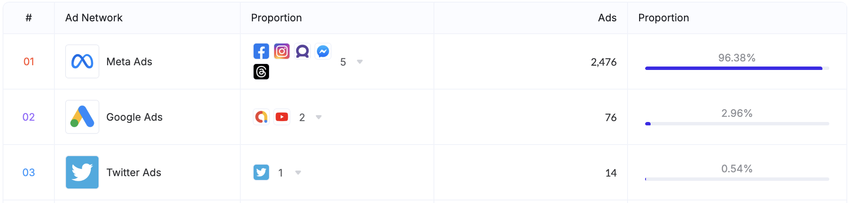Click the Instagram icon in Meta Ads row

282,51
